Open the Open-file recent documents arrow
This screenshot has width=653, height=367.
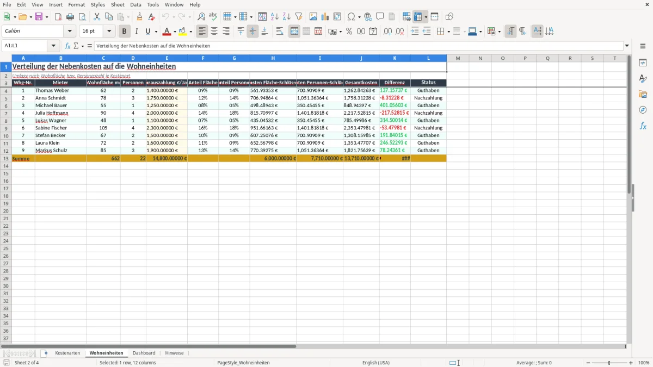tap(31, 17)
